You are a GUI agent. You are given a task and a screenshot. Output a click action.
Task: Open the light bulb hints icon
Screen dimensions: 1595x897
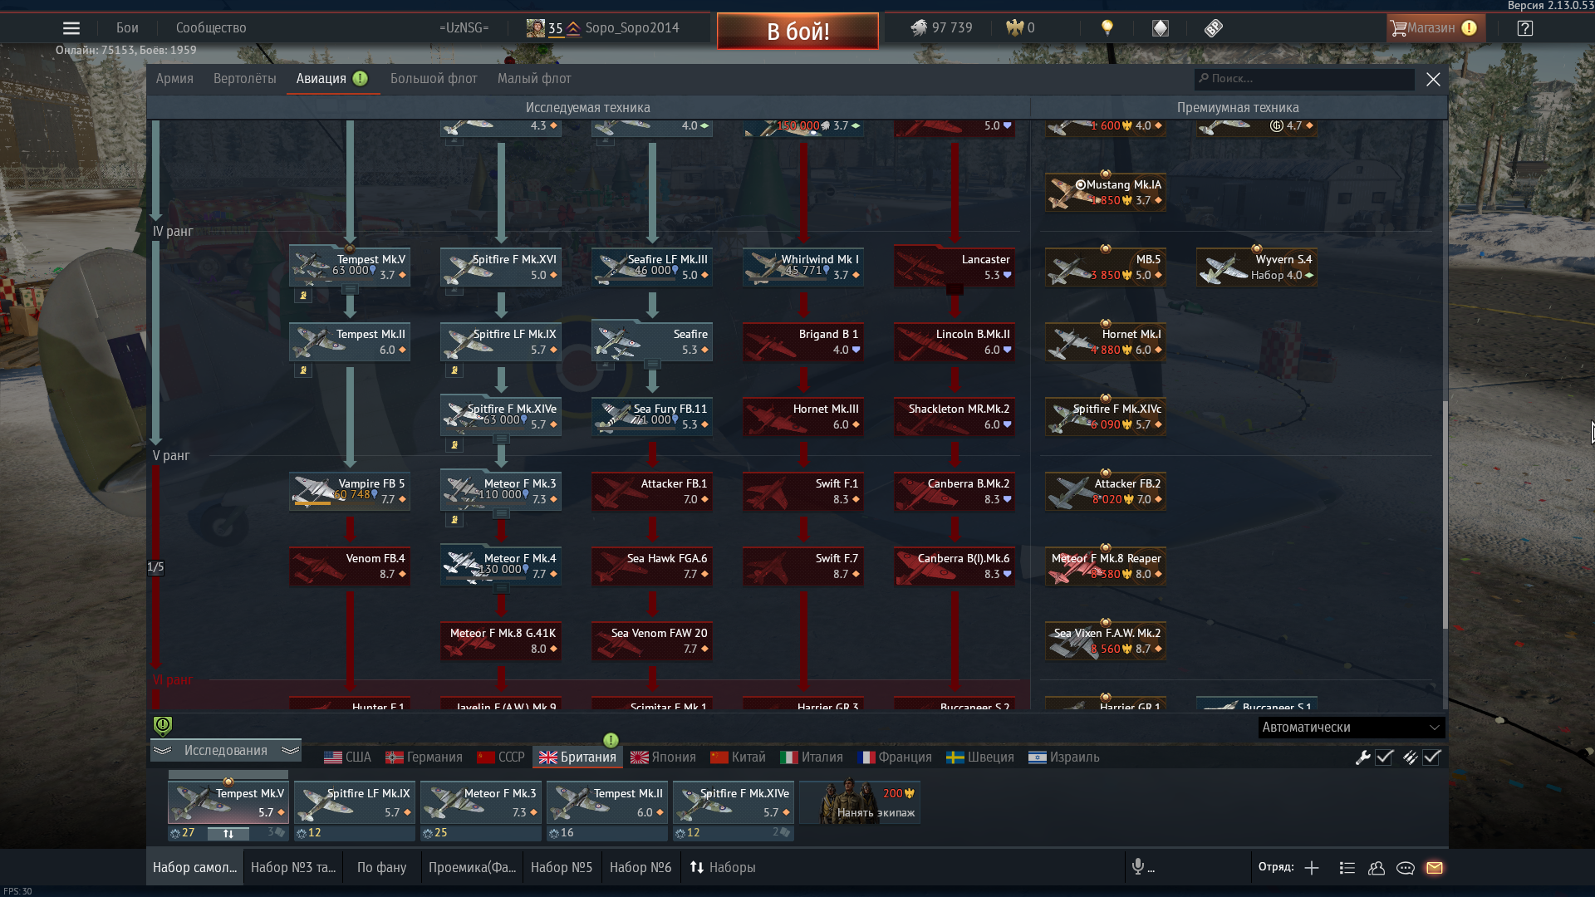(x=1107, y=27)
